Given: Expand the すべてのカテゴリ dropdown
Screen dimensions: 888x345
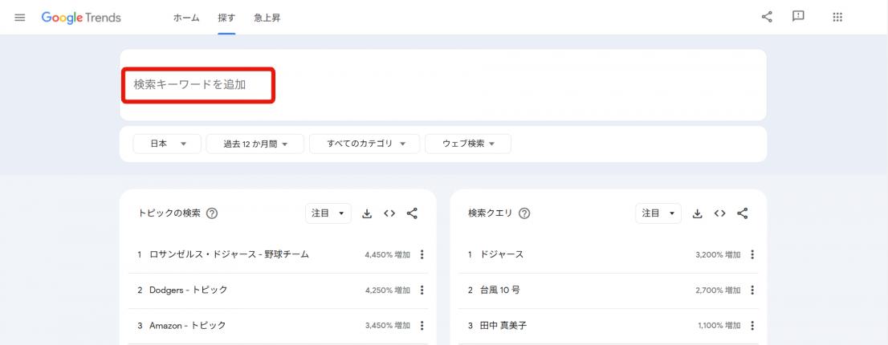Looking at the screenshot, I should pos(364,144).
